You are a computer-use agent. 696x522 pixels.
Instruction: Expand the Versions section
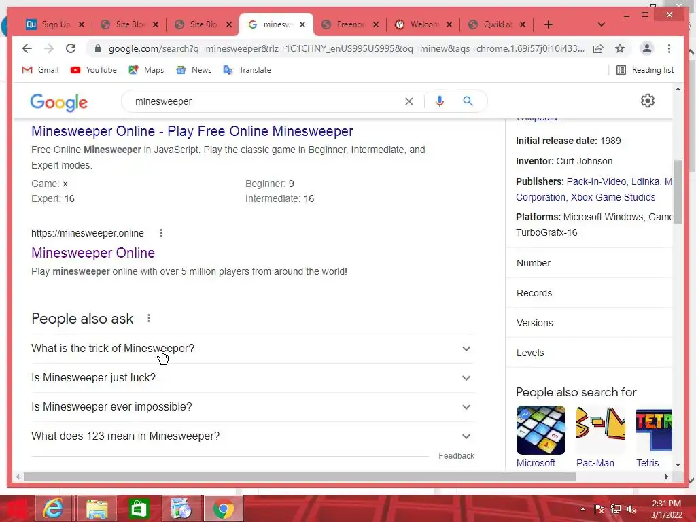[x=589, y=323]
